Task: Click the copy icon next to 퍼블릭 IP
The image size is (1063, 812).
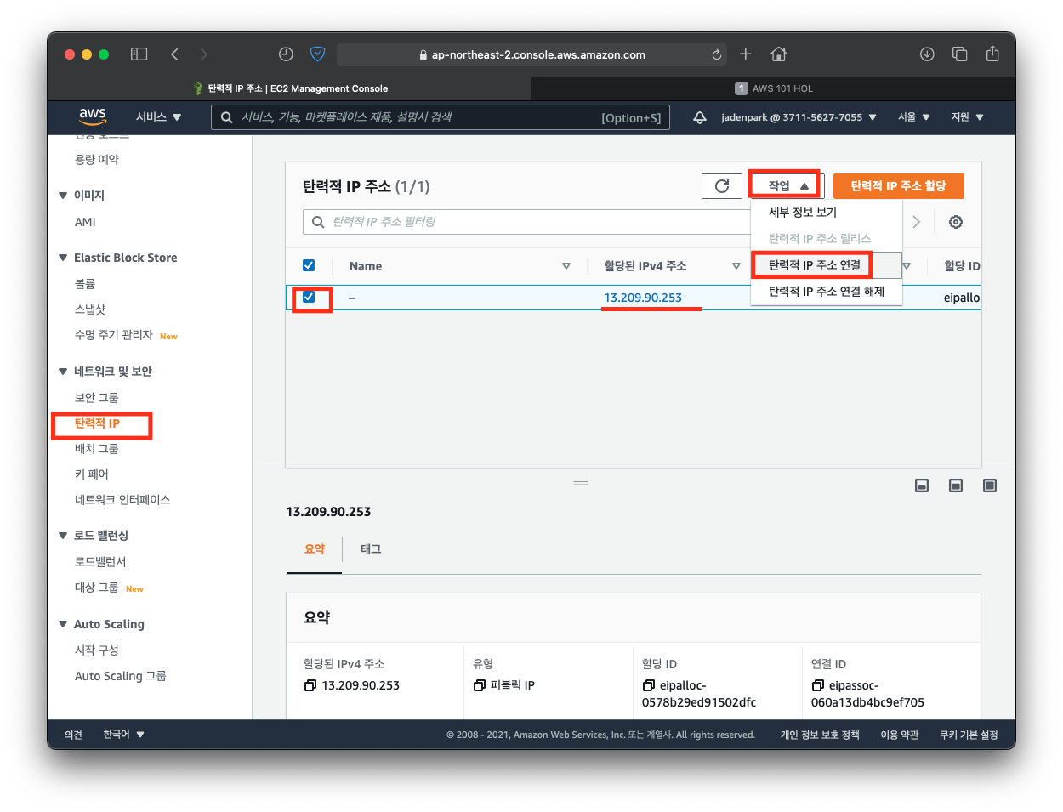Action: (x=480, y=685)
